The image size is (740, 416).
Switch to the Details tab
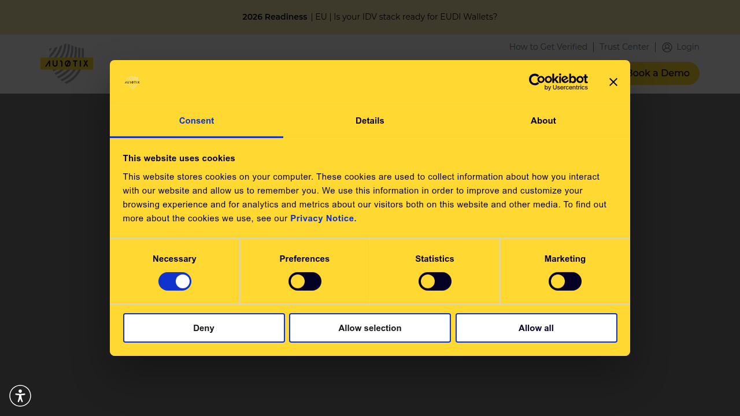pos(370,121)
